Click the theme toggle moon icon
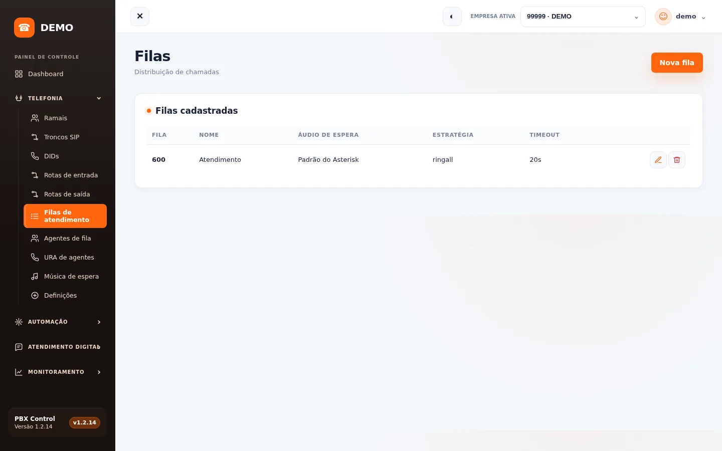The height and width of the screenshot is (451, 722). (452, 17)
